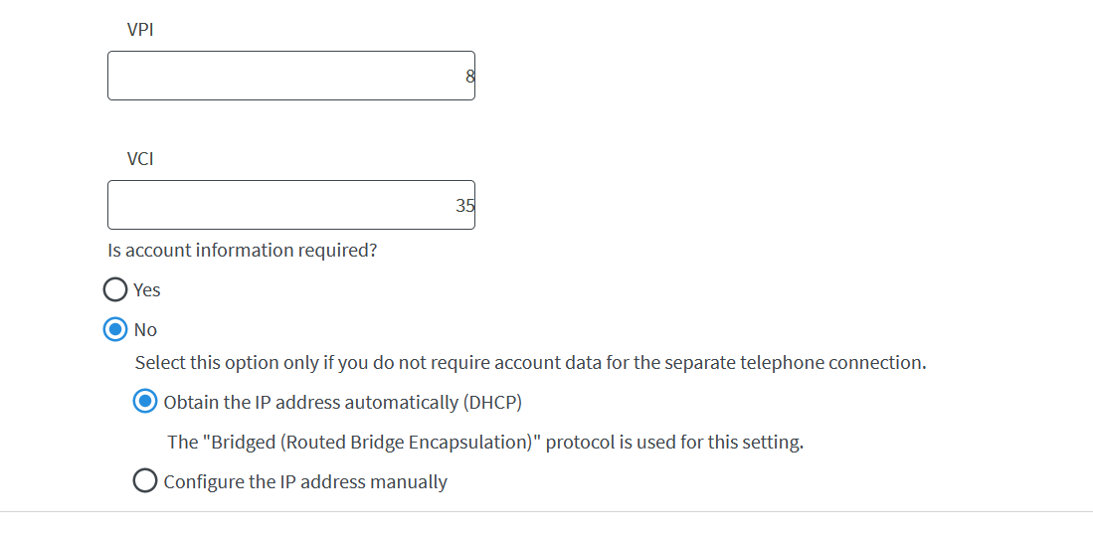The image size is (1093, 542).
Task: Click the 'Is account information required?' question text
Action: point(242,250)
